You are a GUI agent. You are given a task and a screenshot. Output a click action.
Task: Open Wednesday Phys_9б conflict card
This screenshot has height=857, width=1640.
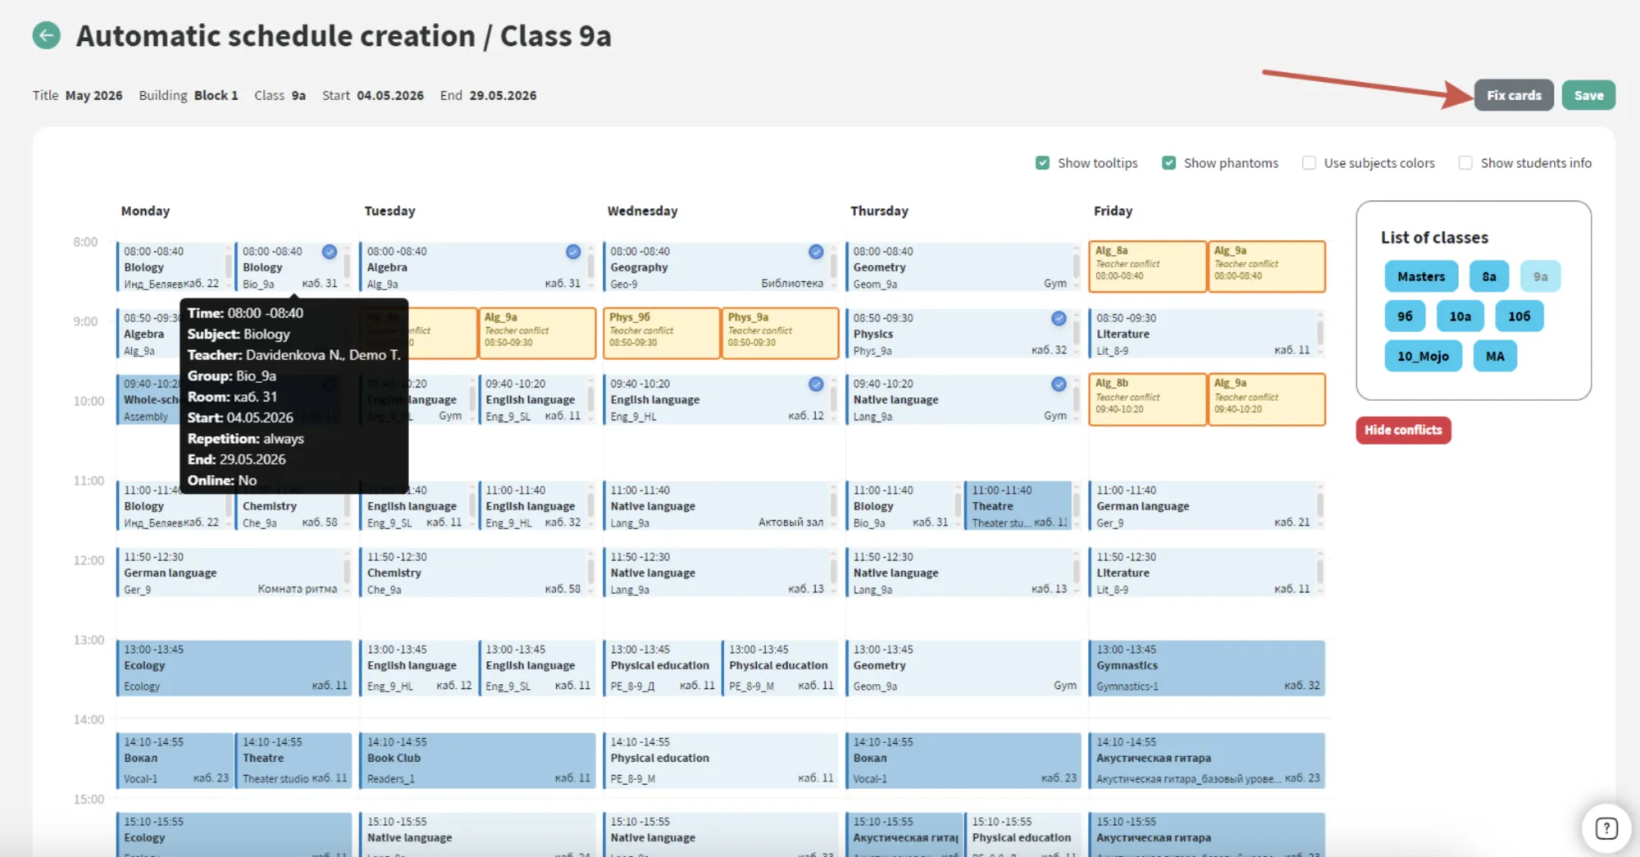point(661,333)
